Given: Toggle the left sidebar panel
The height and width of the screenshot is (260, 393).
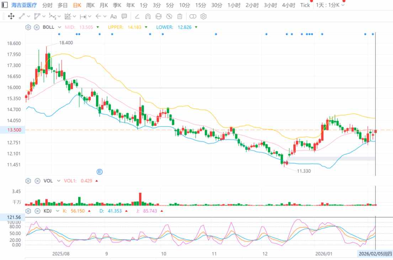Looking at the screenshot, I should coord(5,5).
